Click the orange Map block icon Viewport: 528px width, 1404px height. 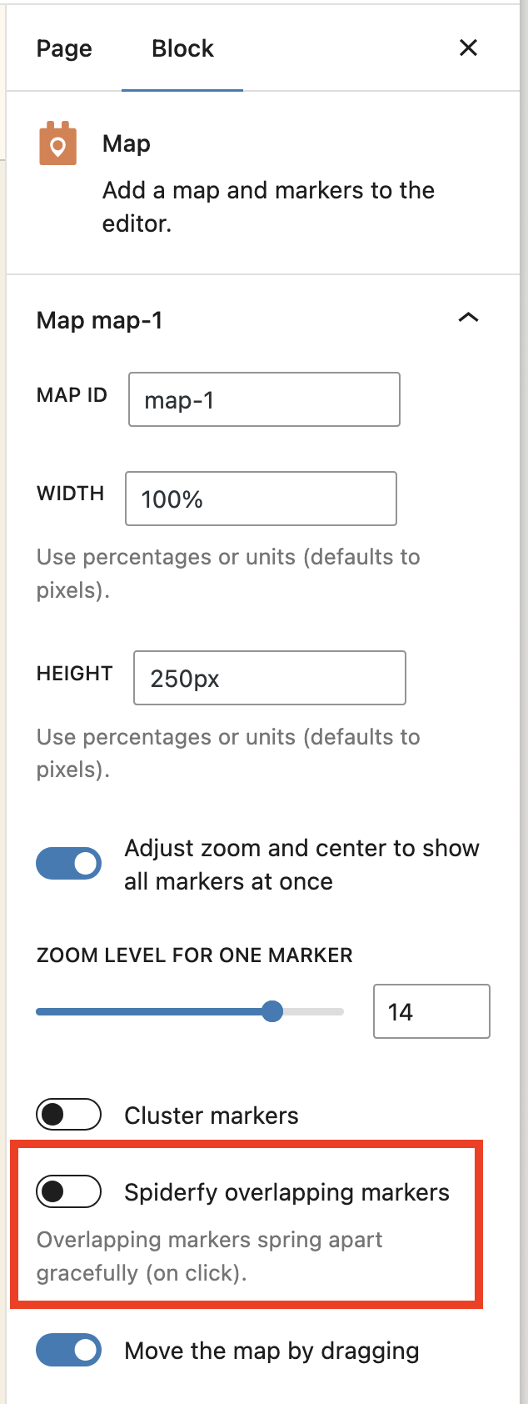pyautogui.click(x=57, y=144)
